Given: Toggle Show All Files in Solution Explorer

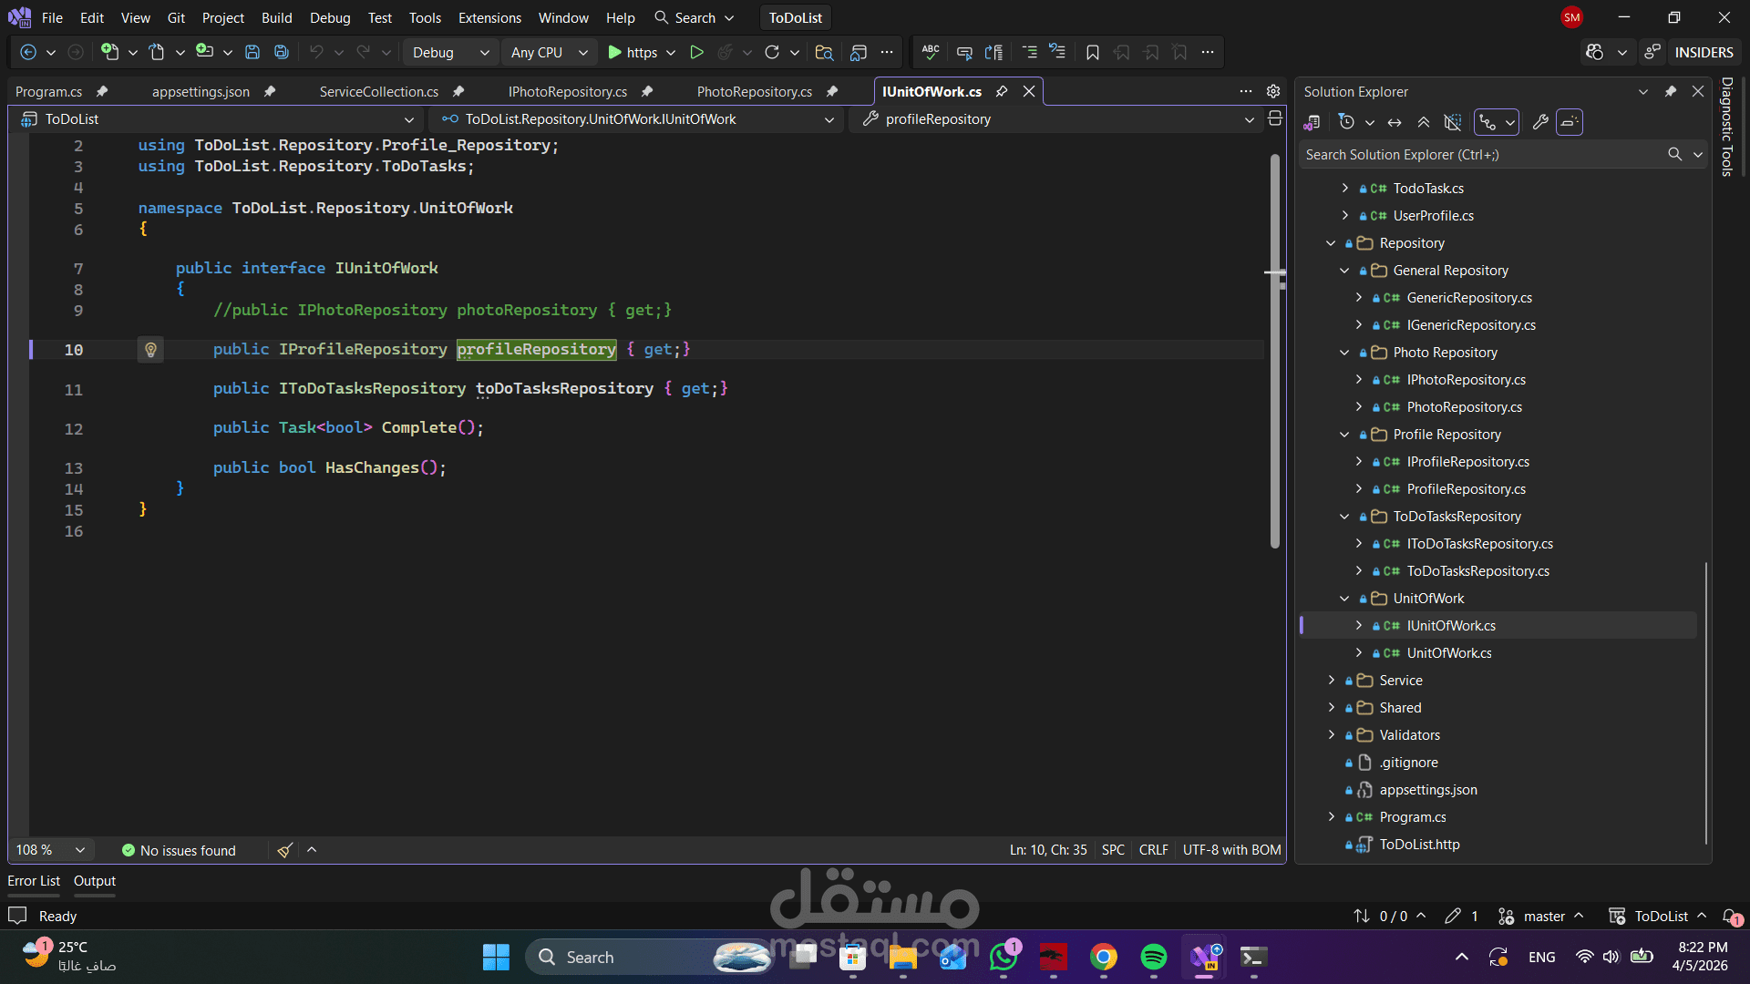Looking at the screenshot, I should click(1453, 122).
